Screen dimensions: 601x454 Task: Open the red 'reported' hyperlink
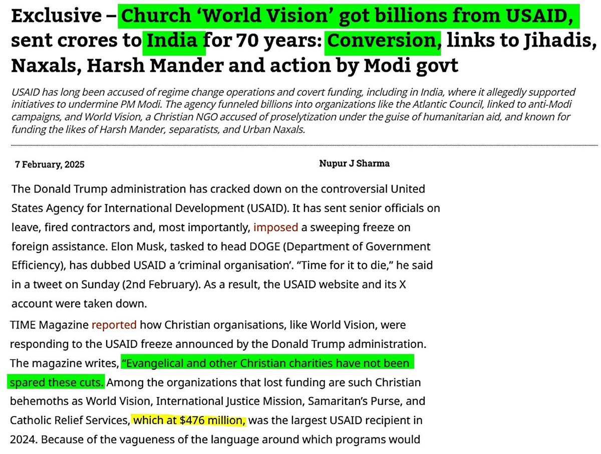[x=114, y=325]
